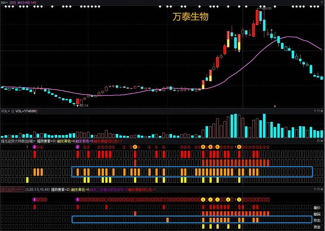Image resolution: width=325 pixels, height=231 pixels.
Task: Maximize the 强龙起势(VIP) panel
Action: (x=318, y=189)
